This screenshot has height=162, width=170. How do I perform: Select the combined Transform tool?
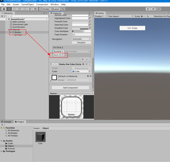pos(30,9)
